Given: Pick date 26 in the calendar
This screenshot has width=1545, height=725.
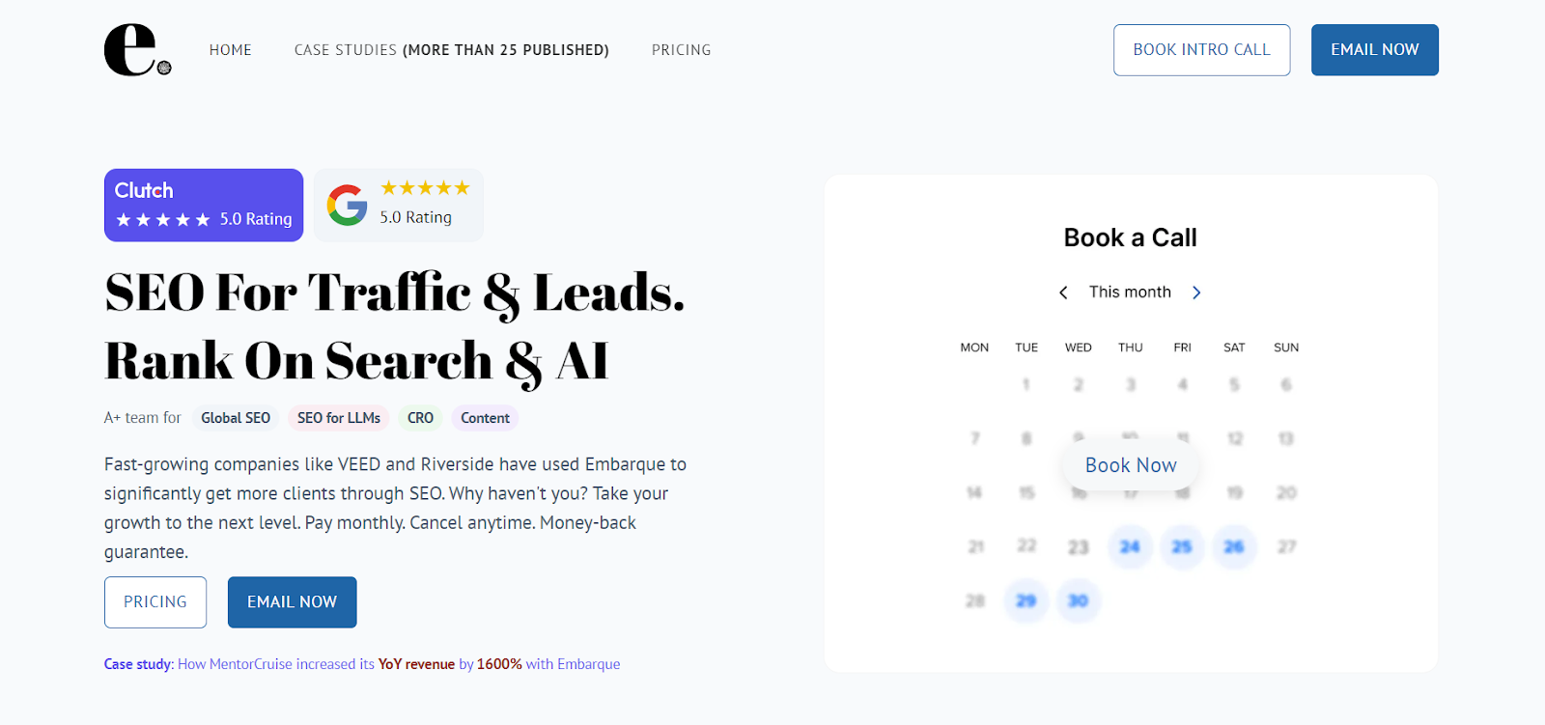Looking at the screenshot, I should [x=1234, y=547].
